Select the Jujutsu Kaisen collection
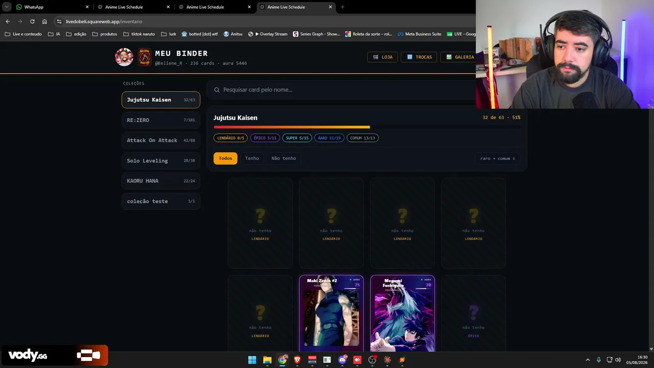The image size is (654, 368). click(161, 100)
